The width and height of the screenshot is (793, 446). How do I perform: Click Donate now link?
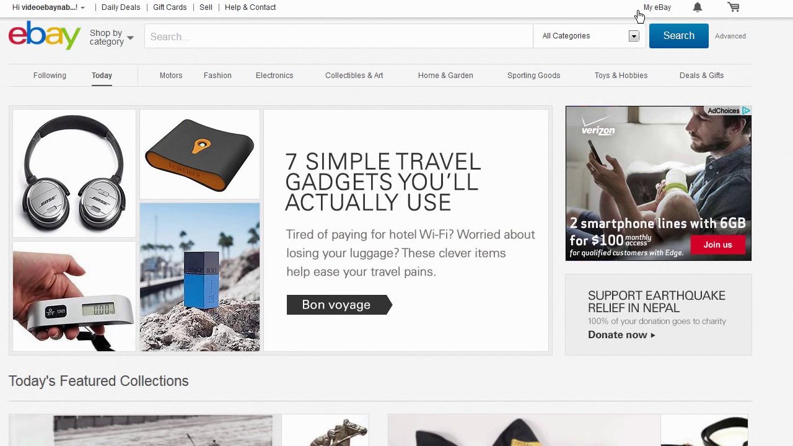[x=621, y=335]
